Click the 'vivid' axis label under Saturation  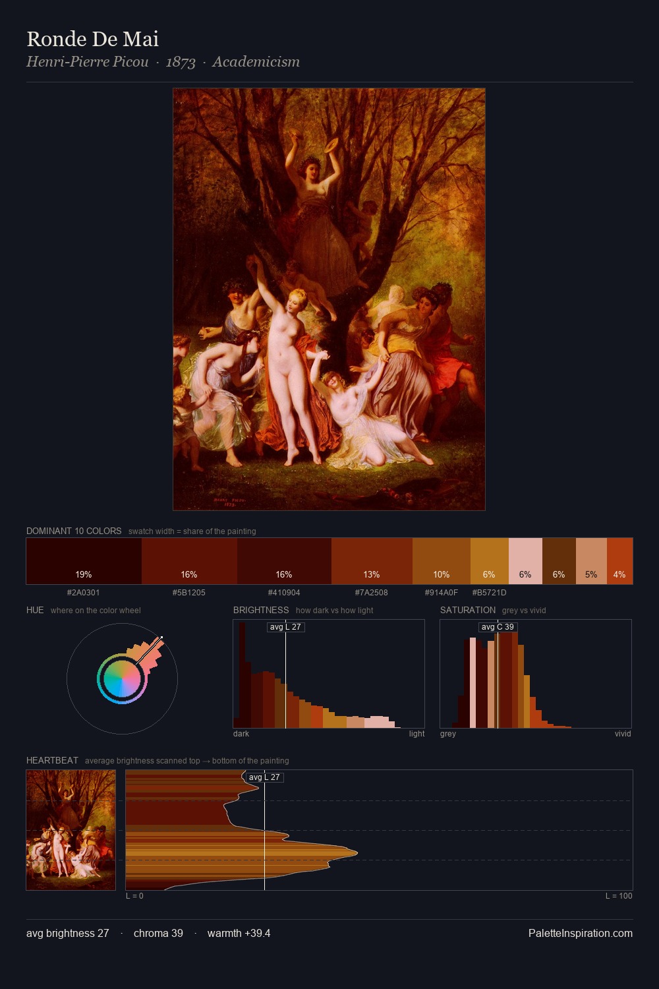point(623,734)
